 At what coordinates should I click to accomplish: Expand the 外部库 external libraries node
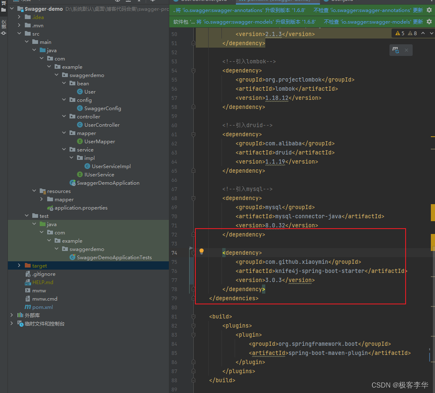pos(12,315)
